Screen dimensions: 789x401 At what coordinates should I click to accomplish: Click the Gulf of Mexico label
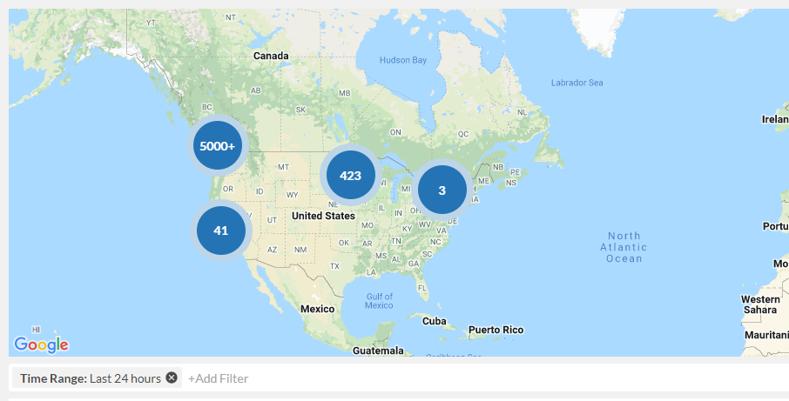379,301
